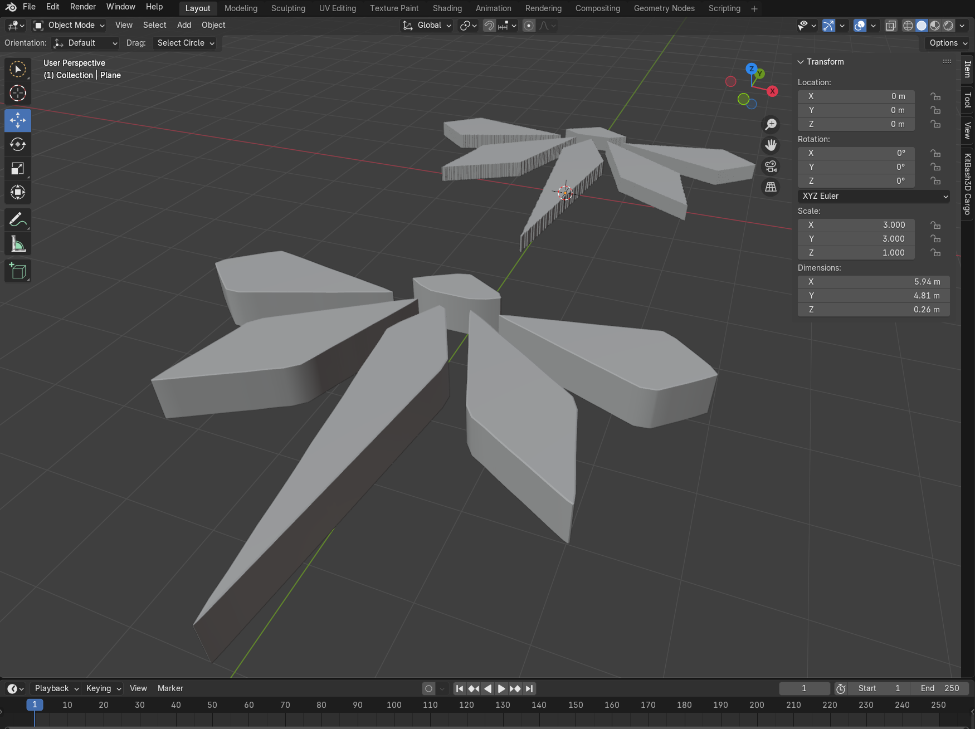The height and width of the screenshot is (729, 975).
Task: Click the Scale Z value slider field
Action: pyautogui.click(x=856, y=253)
